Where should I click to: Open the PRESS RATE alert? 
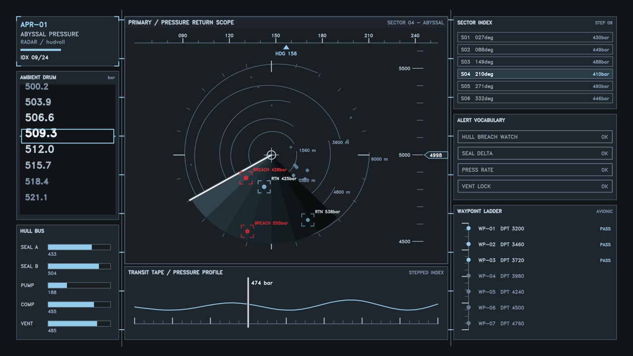coord(535,170)
